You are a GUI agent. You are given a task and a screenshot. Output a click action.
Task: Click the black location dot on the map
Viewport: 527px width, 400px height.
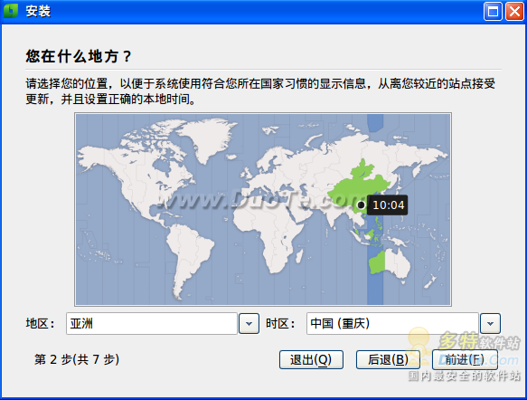tap(361, 205)
